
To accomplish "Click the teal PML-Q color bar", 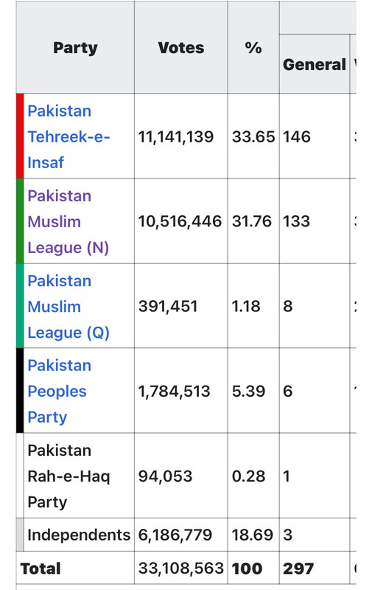I will 20,305.
